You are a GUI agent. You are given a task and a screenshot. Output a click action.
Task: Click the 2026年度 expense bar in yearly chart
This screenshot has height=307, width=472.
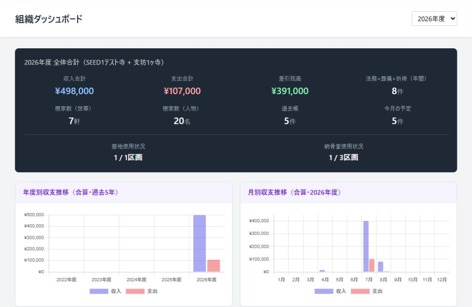[x=214, y=266]
